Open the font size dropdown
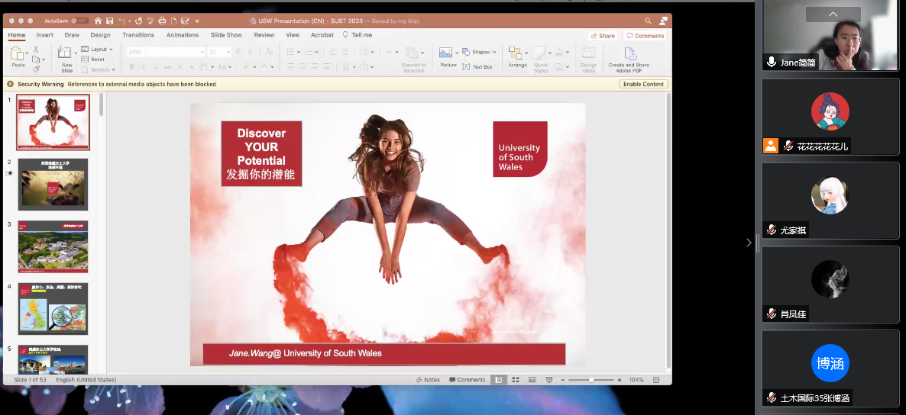The height and width of the screenshot is (415, 906). point(228,52)
